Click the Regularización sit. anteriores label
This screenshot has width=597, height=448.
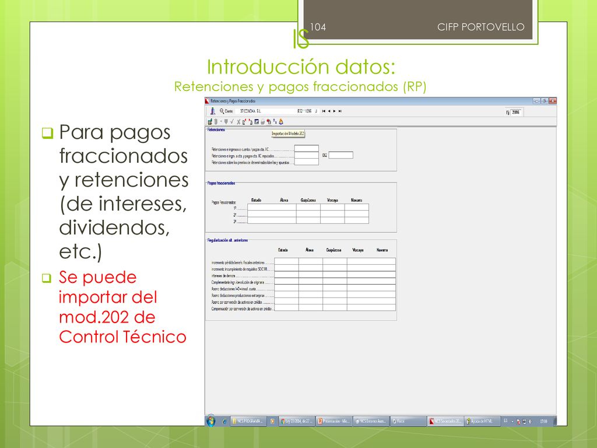coord(227,240)
